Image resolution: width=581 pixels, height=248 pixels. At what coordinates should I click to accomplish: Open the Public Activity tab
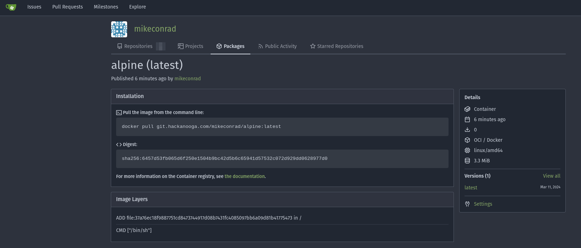(277, 46)
